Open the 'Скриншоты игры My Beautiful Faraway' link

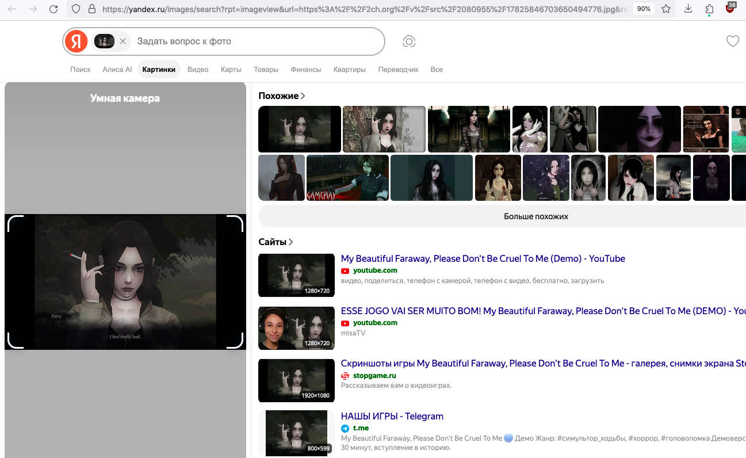tap(544, 364)
